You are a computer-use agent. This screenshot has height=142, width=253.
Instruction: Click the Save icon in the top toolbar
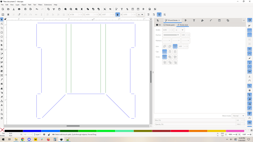coord(14,9)
